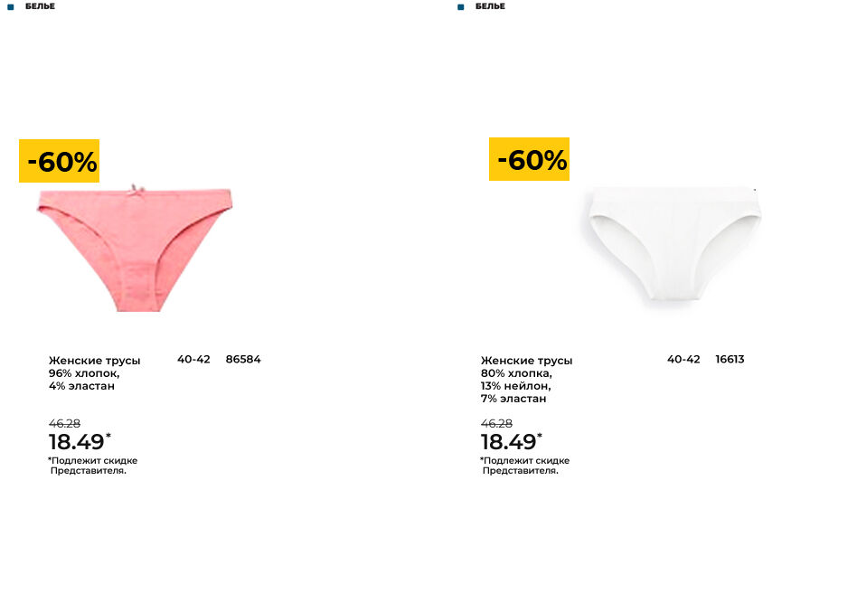Screen dimensions: 857x593
Task: Click the -60% badge over pink briefs
Action: point(59,161)
